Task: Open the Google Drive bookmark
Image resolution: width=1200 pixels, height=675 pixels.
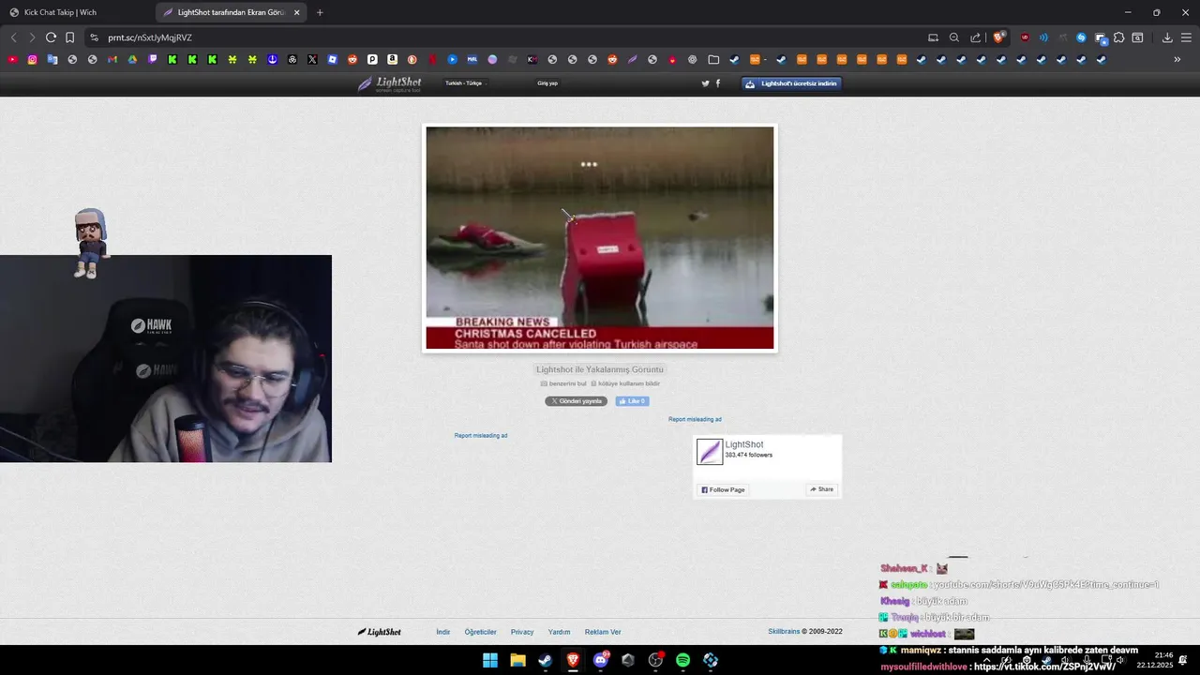Action: click(x=132, y=59)
